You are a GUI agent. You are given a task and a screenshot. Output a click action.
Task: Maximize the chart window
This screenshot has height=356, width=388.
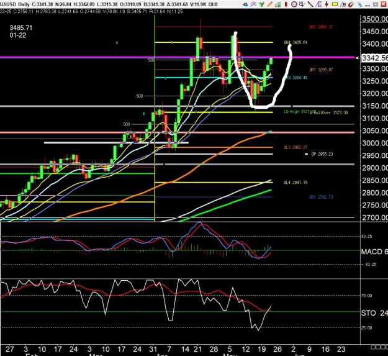tap(376, 4)
